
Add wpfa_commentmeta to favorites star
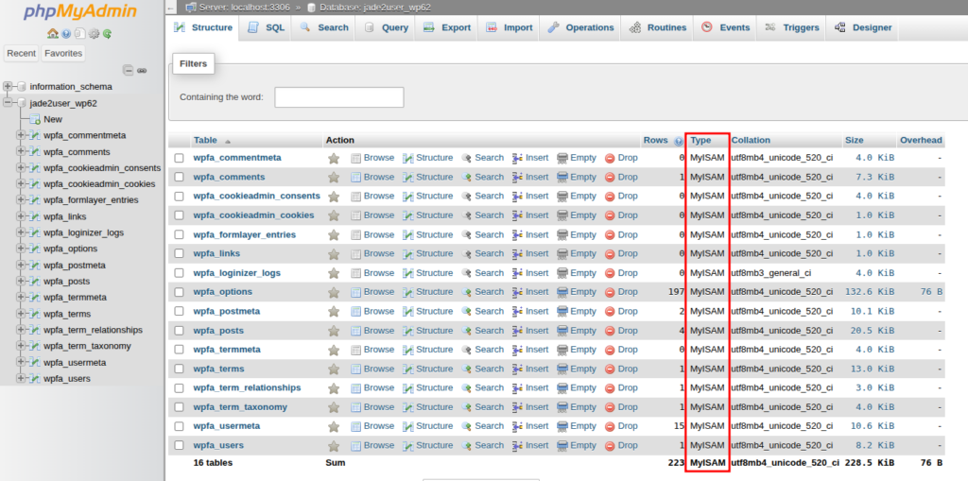click(x=334, y=158)
